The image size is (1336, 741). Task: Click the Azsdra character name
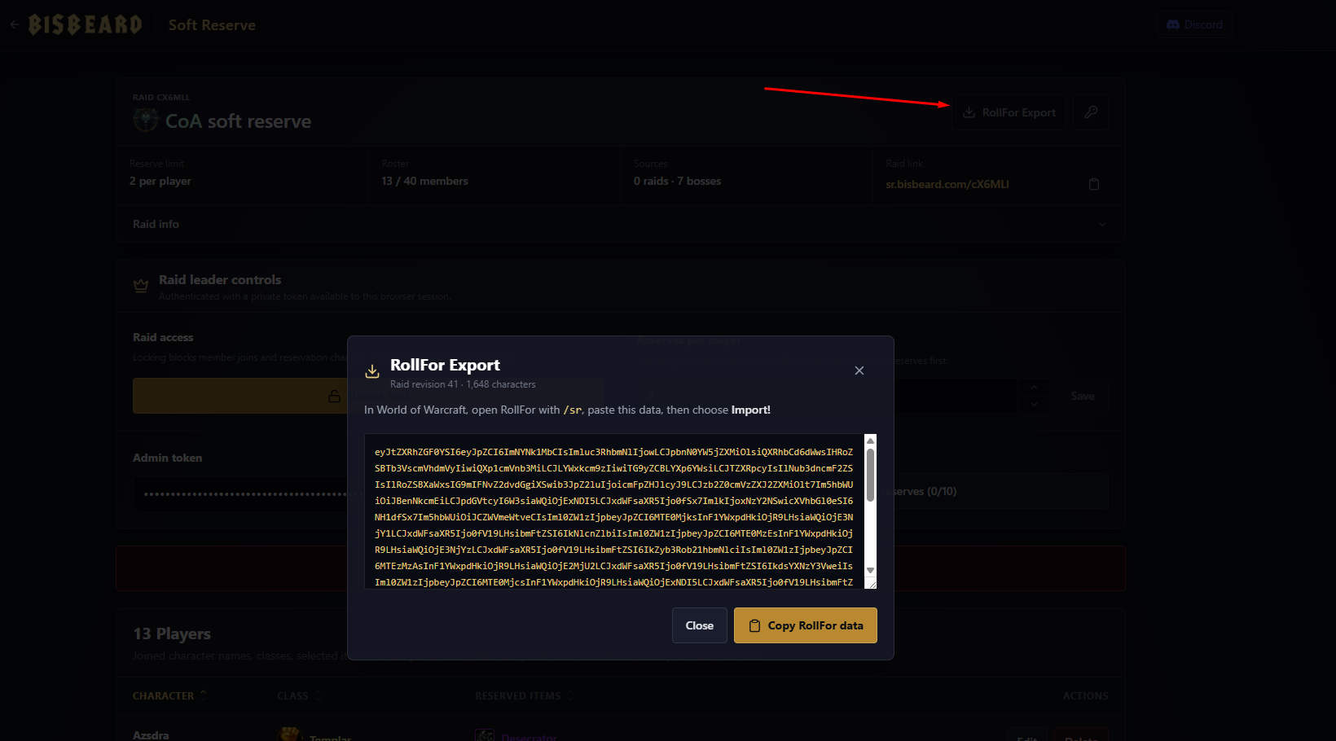point(151,735)
